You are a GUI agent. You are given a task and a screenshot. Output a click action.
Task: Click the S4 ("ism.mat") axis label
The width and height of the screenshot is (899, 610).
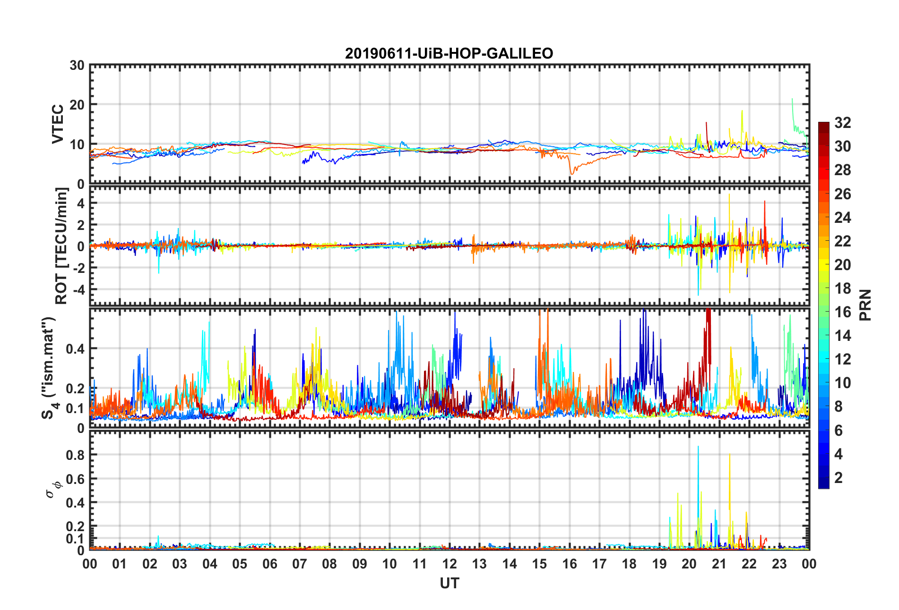coord(49,368)
